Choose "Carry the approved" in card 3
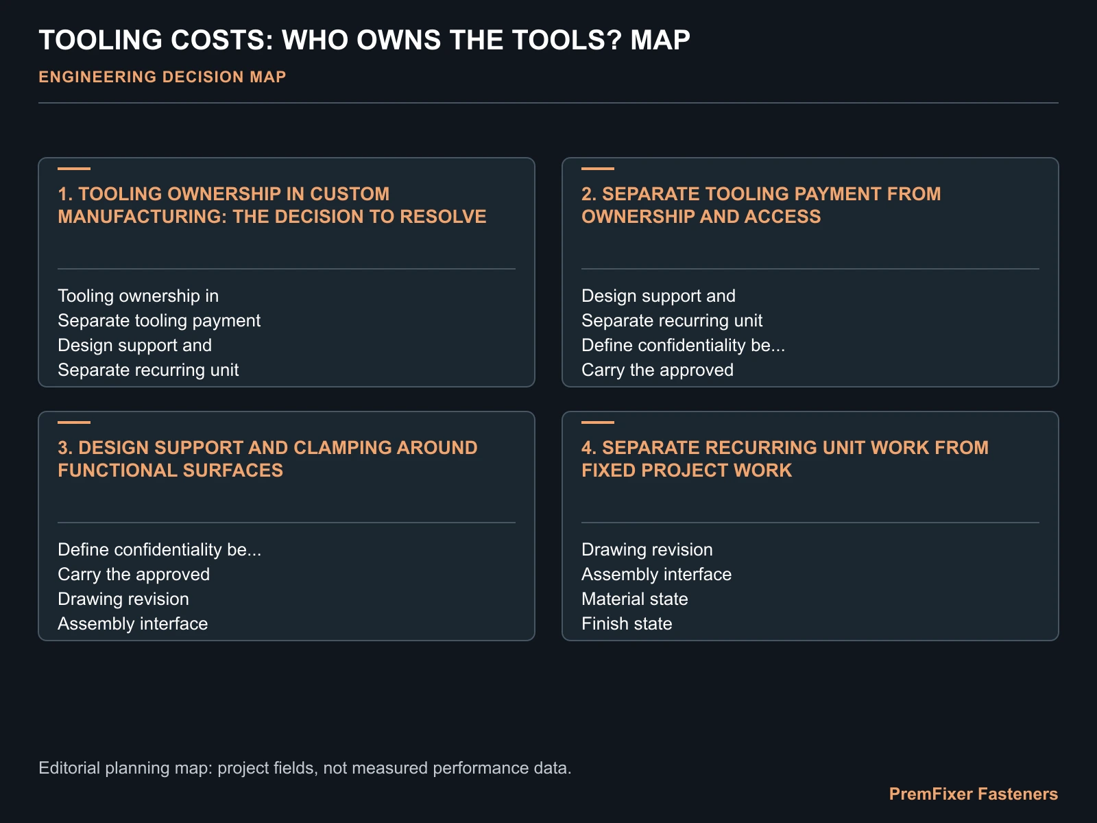The width and height of the screenshot is (1097, 823). [134, 575]
